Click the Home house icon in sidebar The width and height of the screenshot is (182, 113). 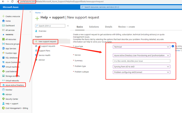[3, 21]
